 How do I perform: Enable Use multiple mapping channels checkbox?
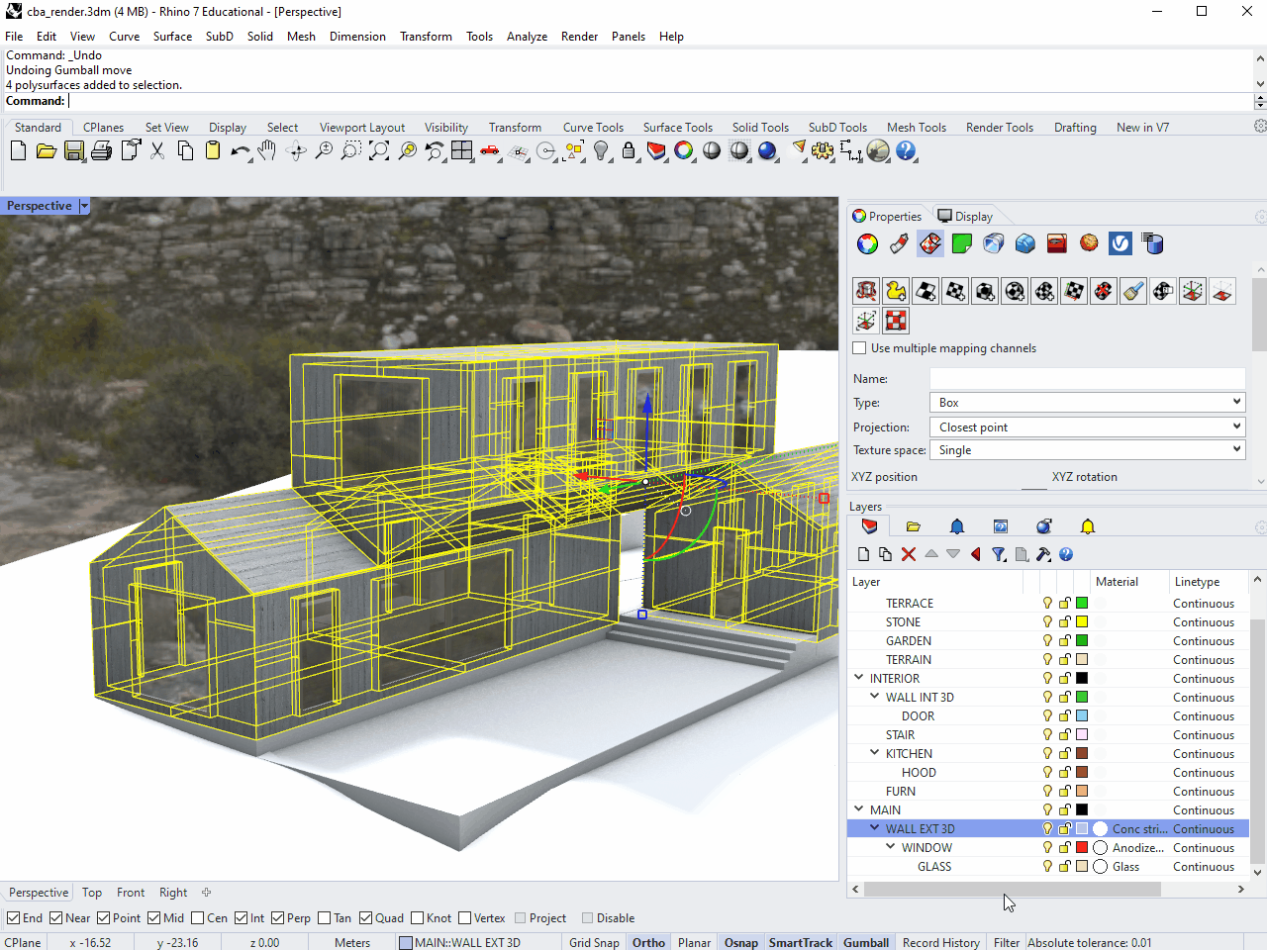coord(859,348)
